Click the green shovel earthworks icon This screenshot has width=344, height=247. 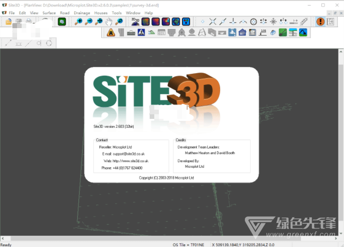coord(283,33)
